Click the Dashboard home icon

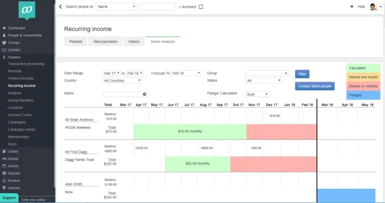pyautogui.click(x=4, y=28)
